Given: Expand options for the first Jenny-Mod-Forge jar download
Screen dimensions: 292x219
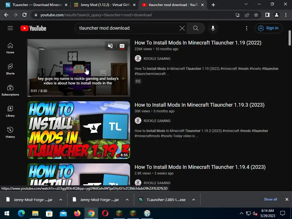Looking at the screenshot, I should pyautogui.click(x=61, y=200).
